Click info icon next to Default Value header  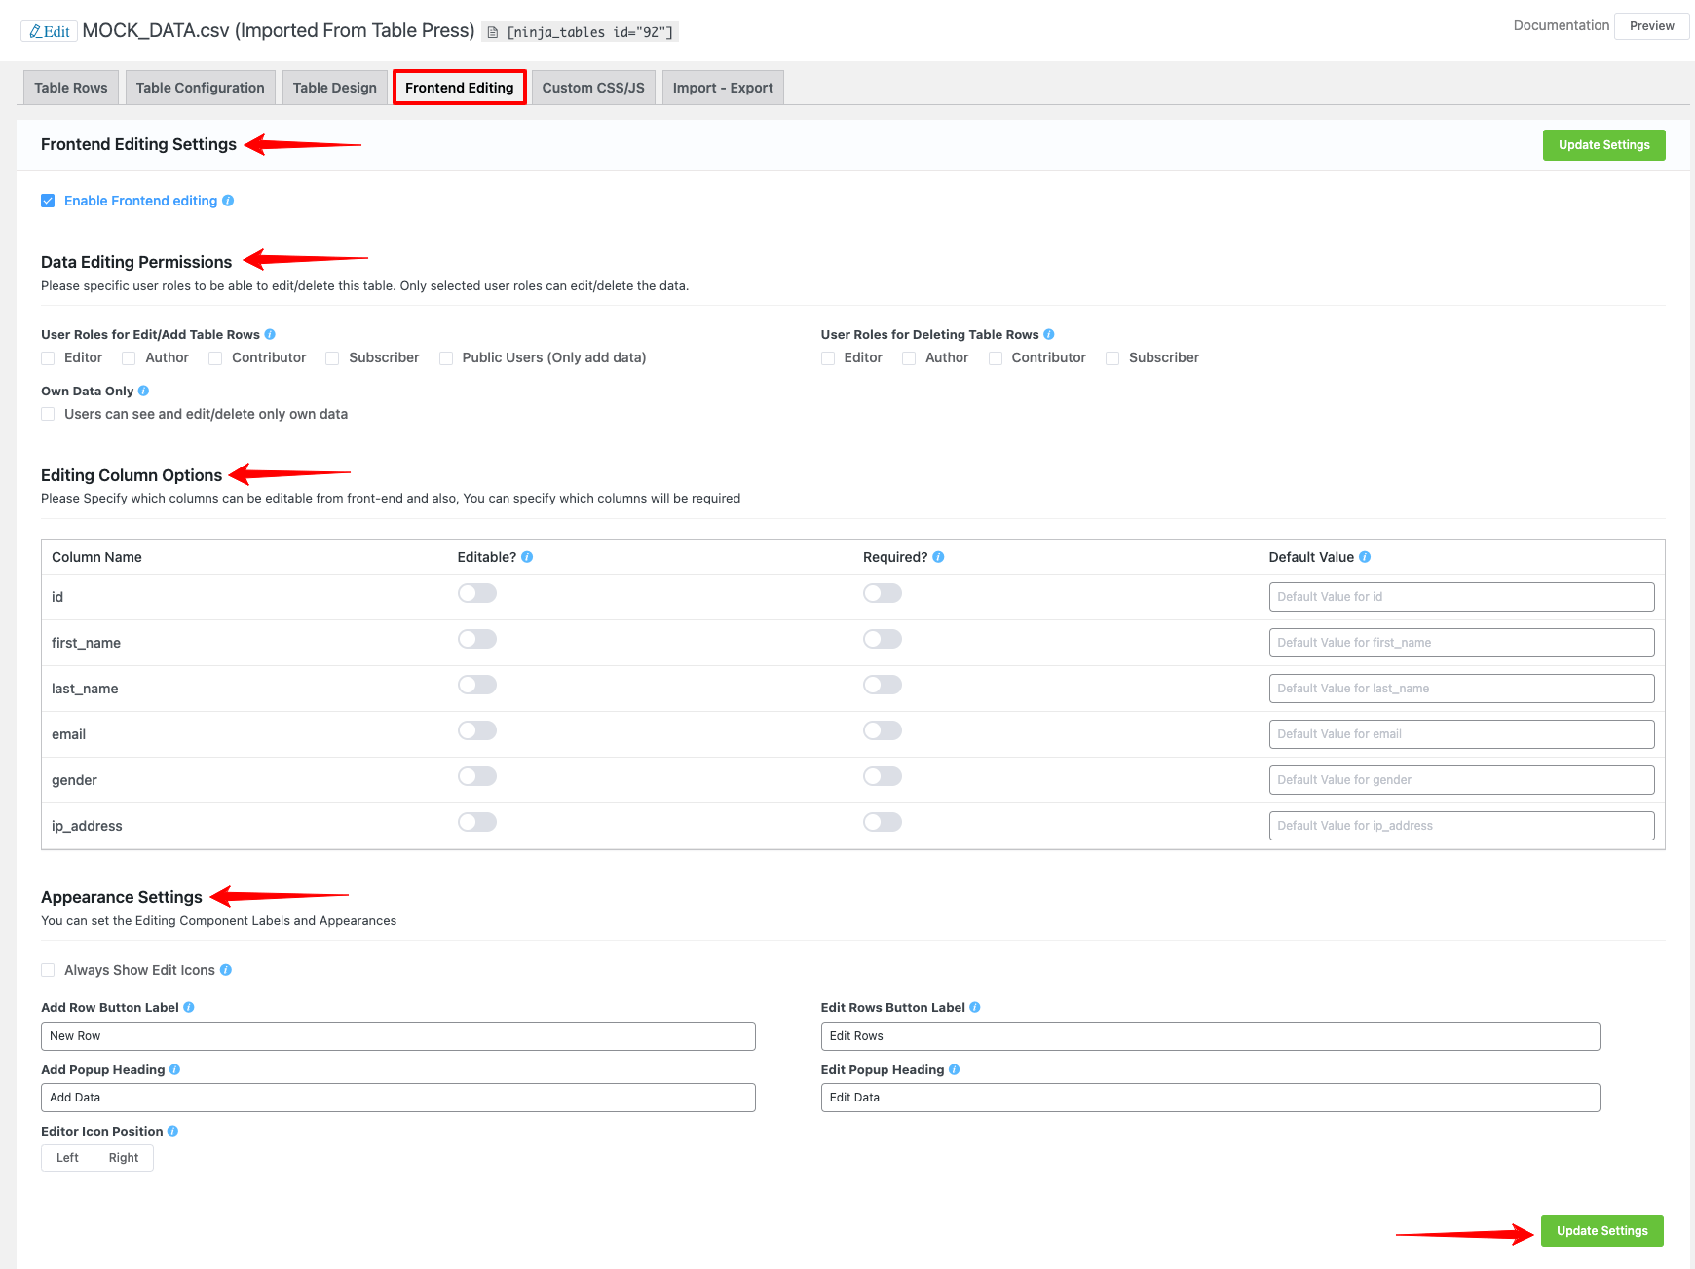click(x=1365, y=557)
